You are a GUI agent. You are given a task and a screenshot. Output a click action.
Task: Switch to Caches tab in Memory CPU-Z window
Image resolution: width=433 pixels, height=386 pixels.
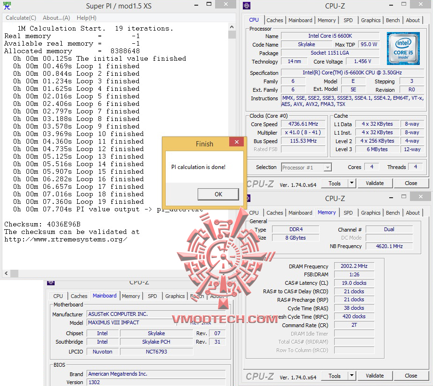tap(275, 213)
